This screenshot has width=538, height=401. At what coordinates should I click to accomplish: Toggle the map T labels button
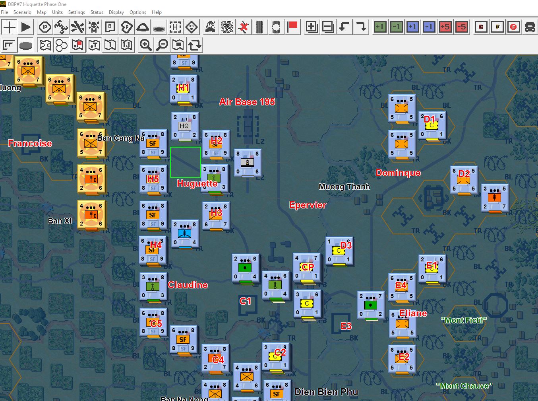coord(94,45)
